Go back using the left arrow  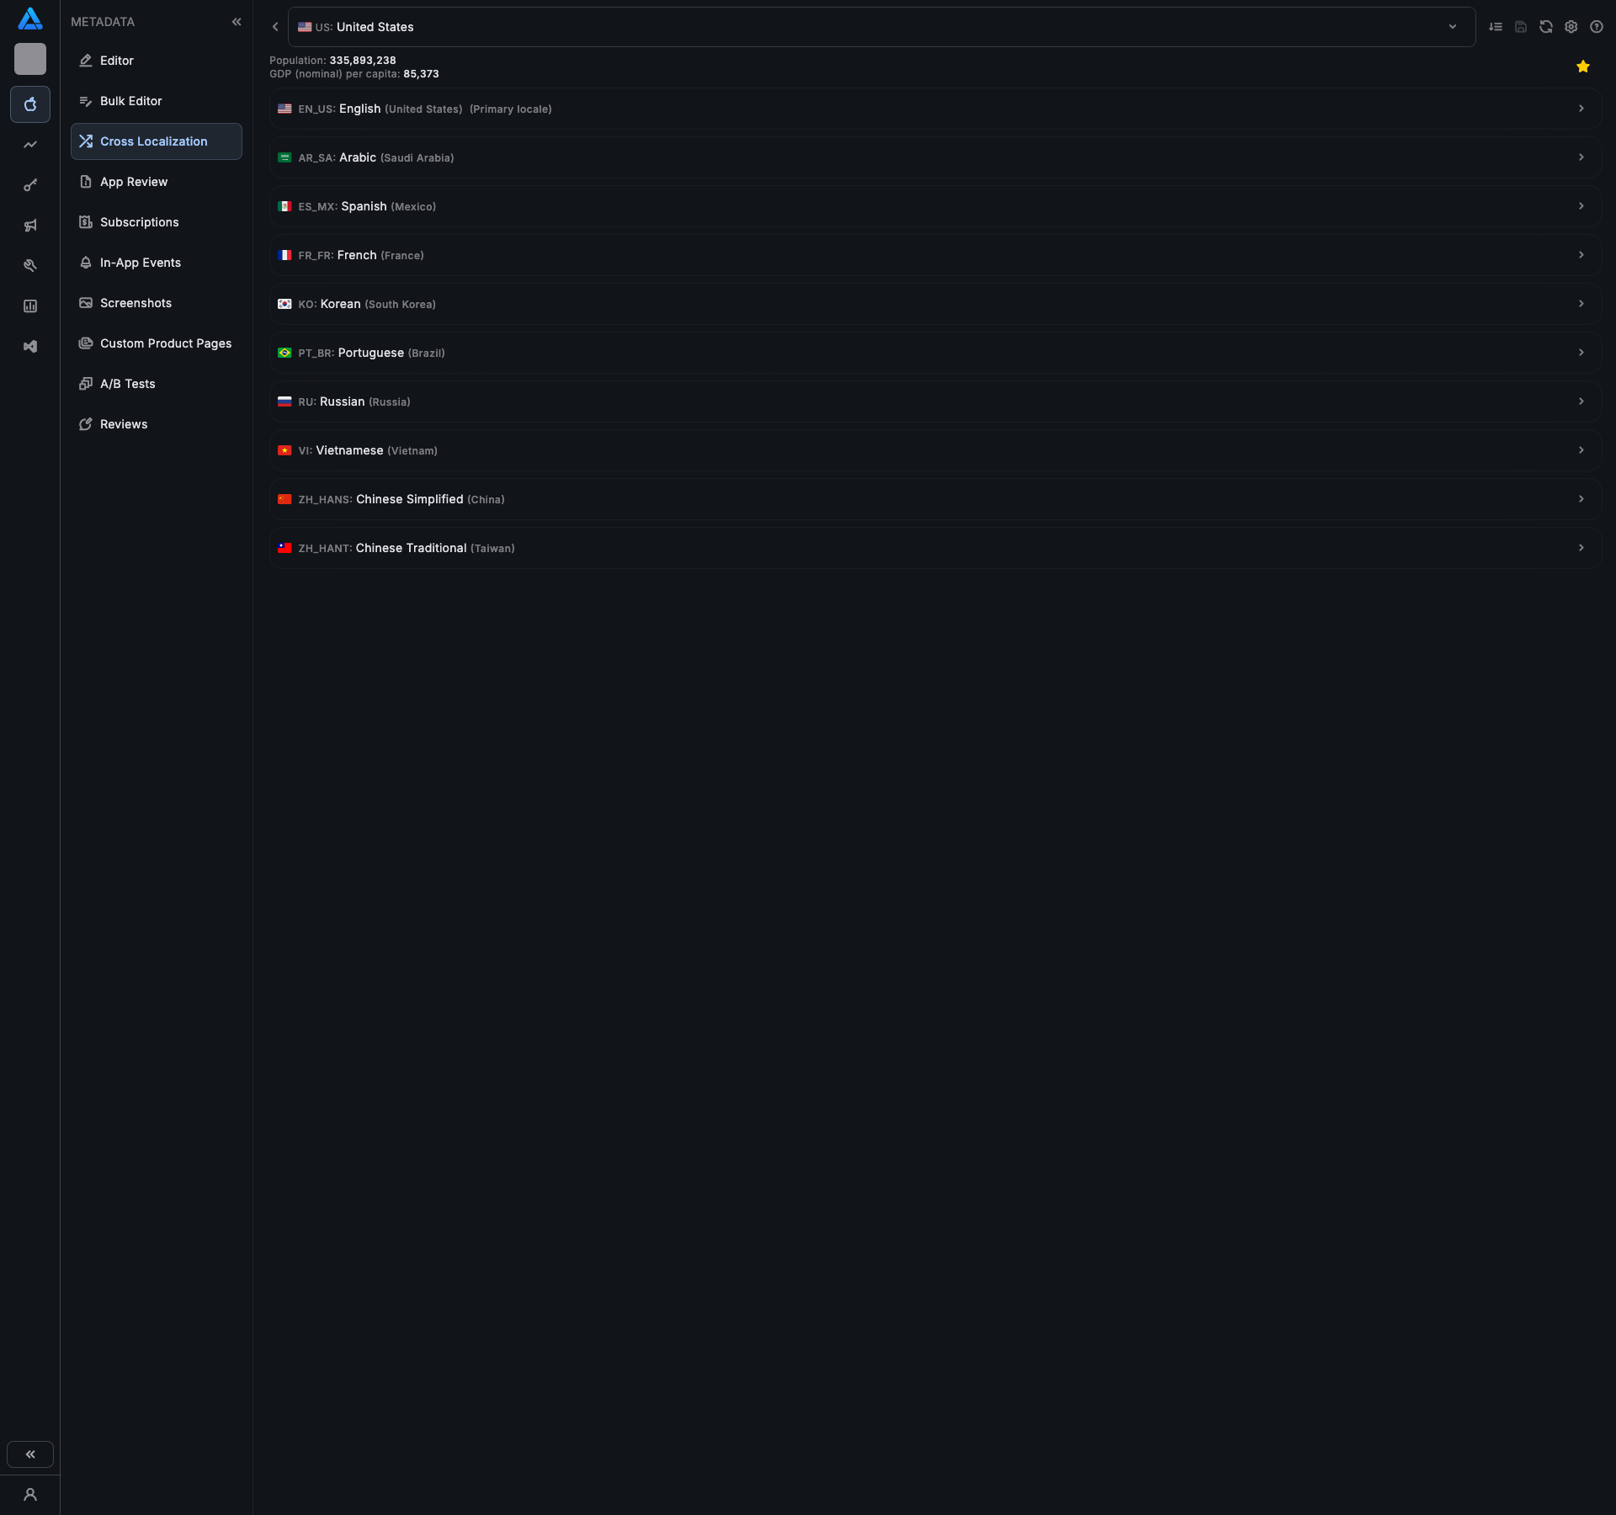(275, 27)
